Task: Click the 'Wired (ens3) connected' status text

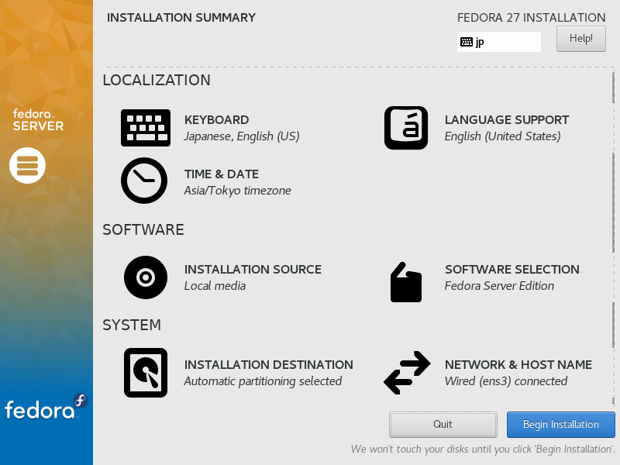Action: tap(506, 381)
